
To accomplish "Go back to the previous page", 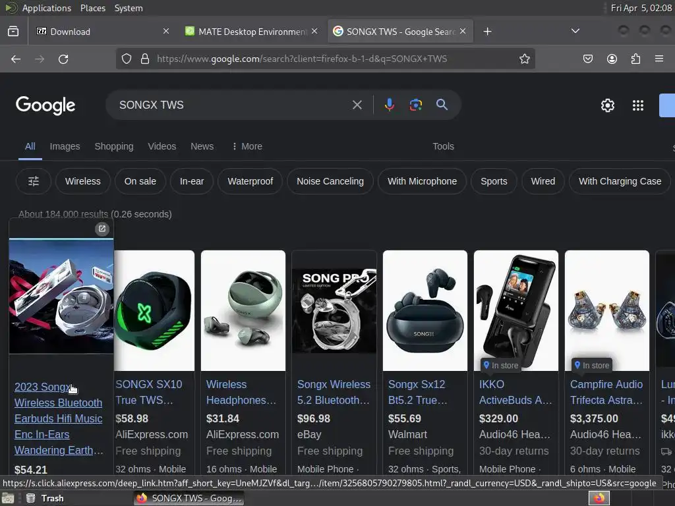I will point(16,59).
